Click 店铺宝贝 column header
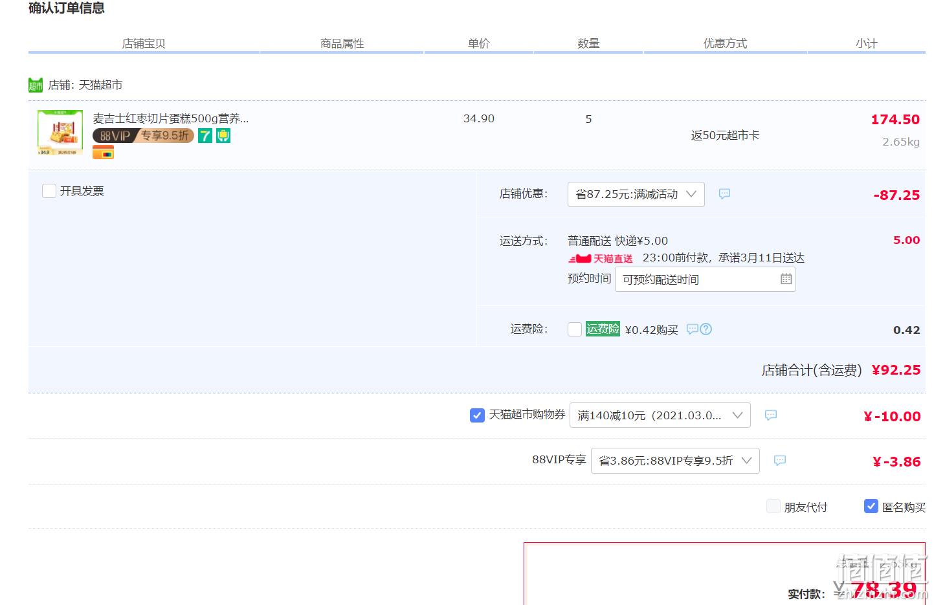 144,43
